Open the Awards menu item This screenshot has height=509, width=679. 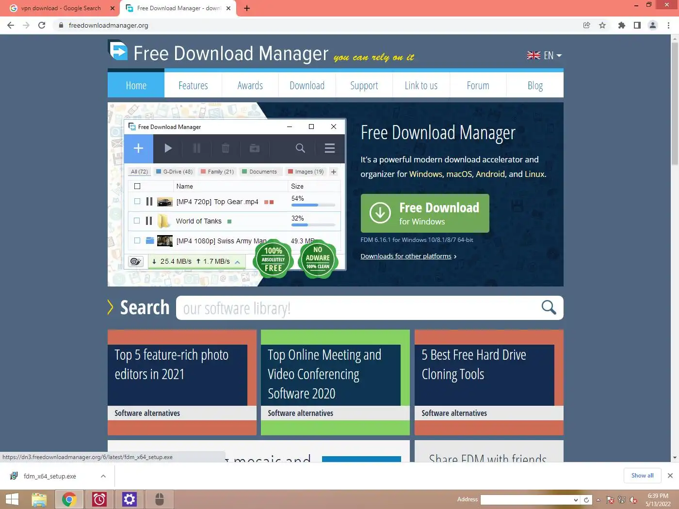click(x=250, y=85)
